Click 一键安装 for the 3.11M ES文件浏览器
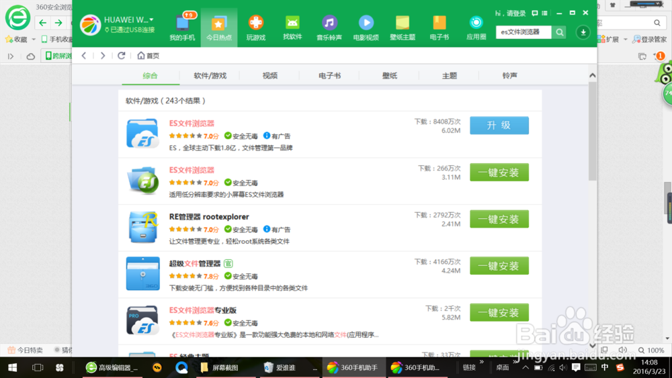This screenshot has width=672, height=378. (x=499, y=172)
